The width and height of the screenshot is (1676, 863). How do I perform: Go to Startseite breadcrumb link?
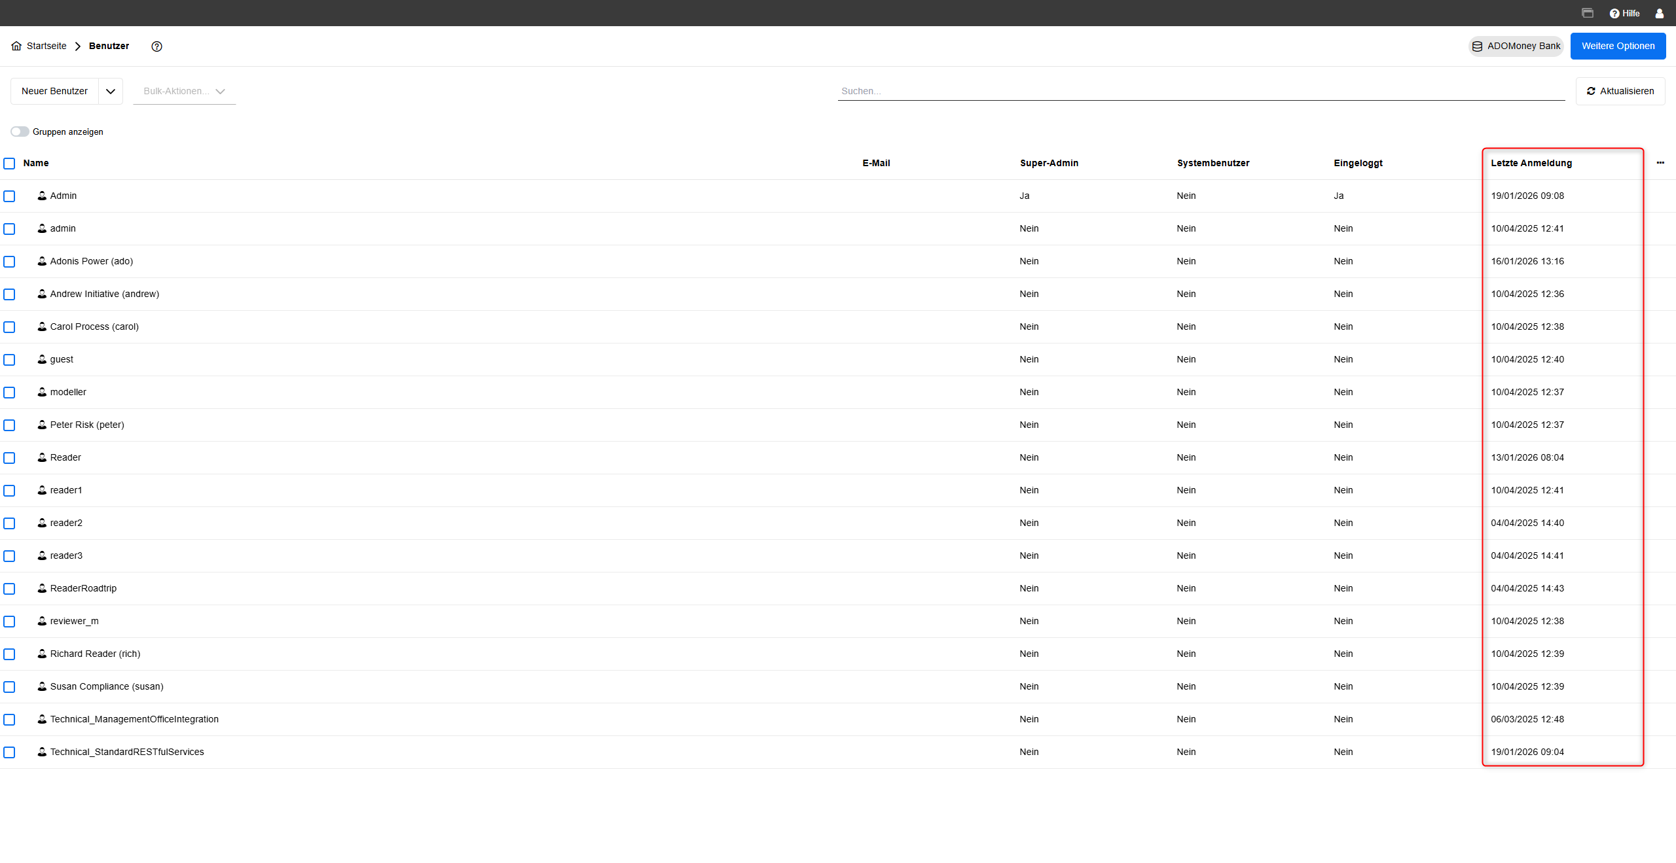coord(46,46)
